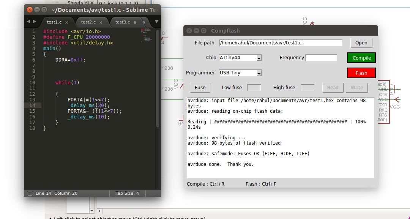Minimize the Sublime Text window
This screenshot has width=410, height=219.
(37, 10)
